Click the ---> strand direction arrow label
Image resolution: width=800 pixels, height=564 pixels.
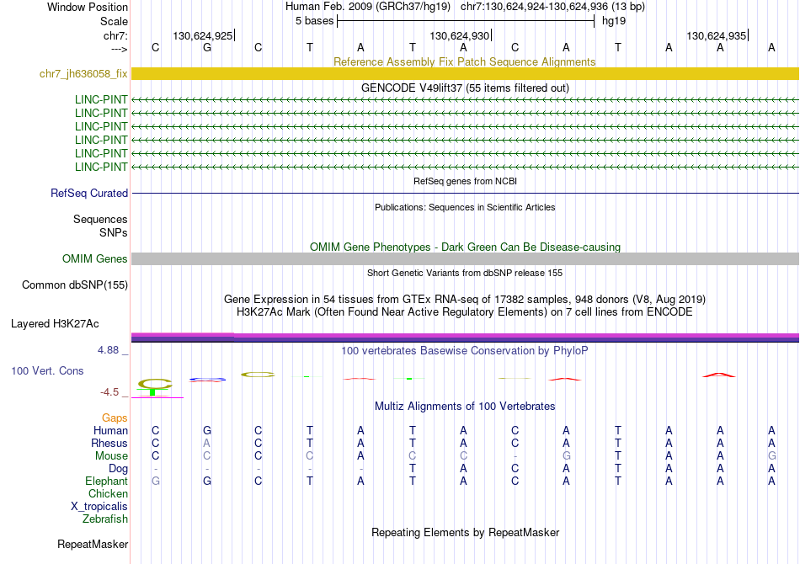pos(119,49)
